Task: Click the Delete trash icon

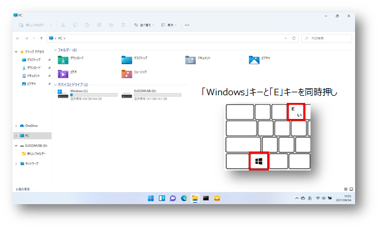Action: 123,25
